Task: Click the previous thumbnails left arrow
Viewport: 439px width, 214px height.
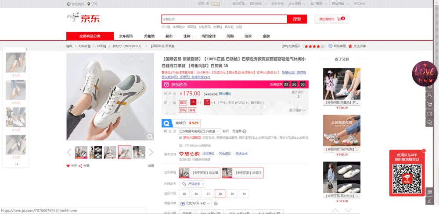Action: [69, 152]
